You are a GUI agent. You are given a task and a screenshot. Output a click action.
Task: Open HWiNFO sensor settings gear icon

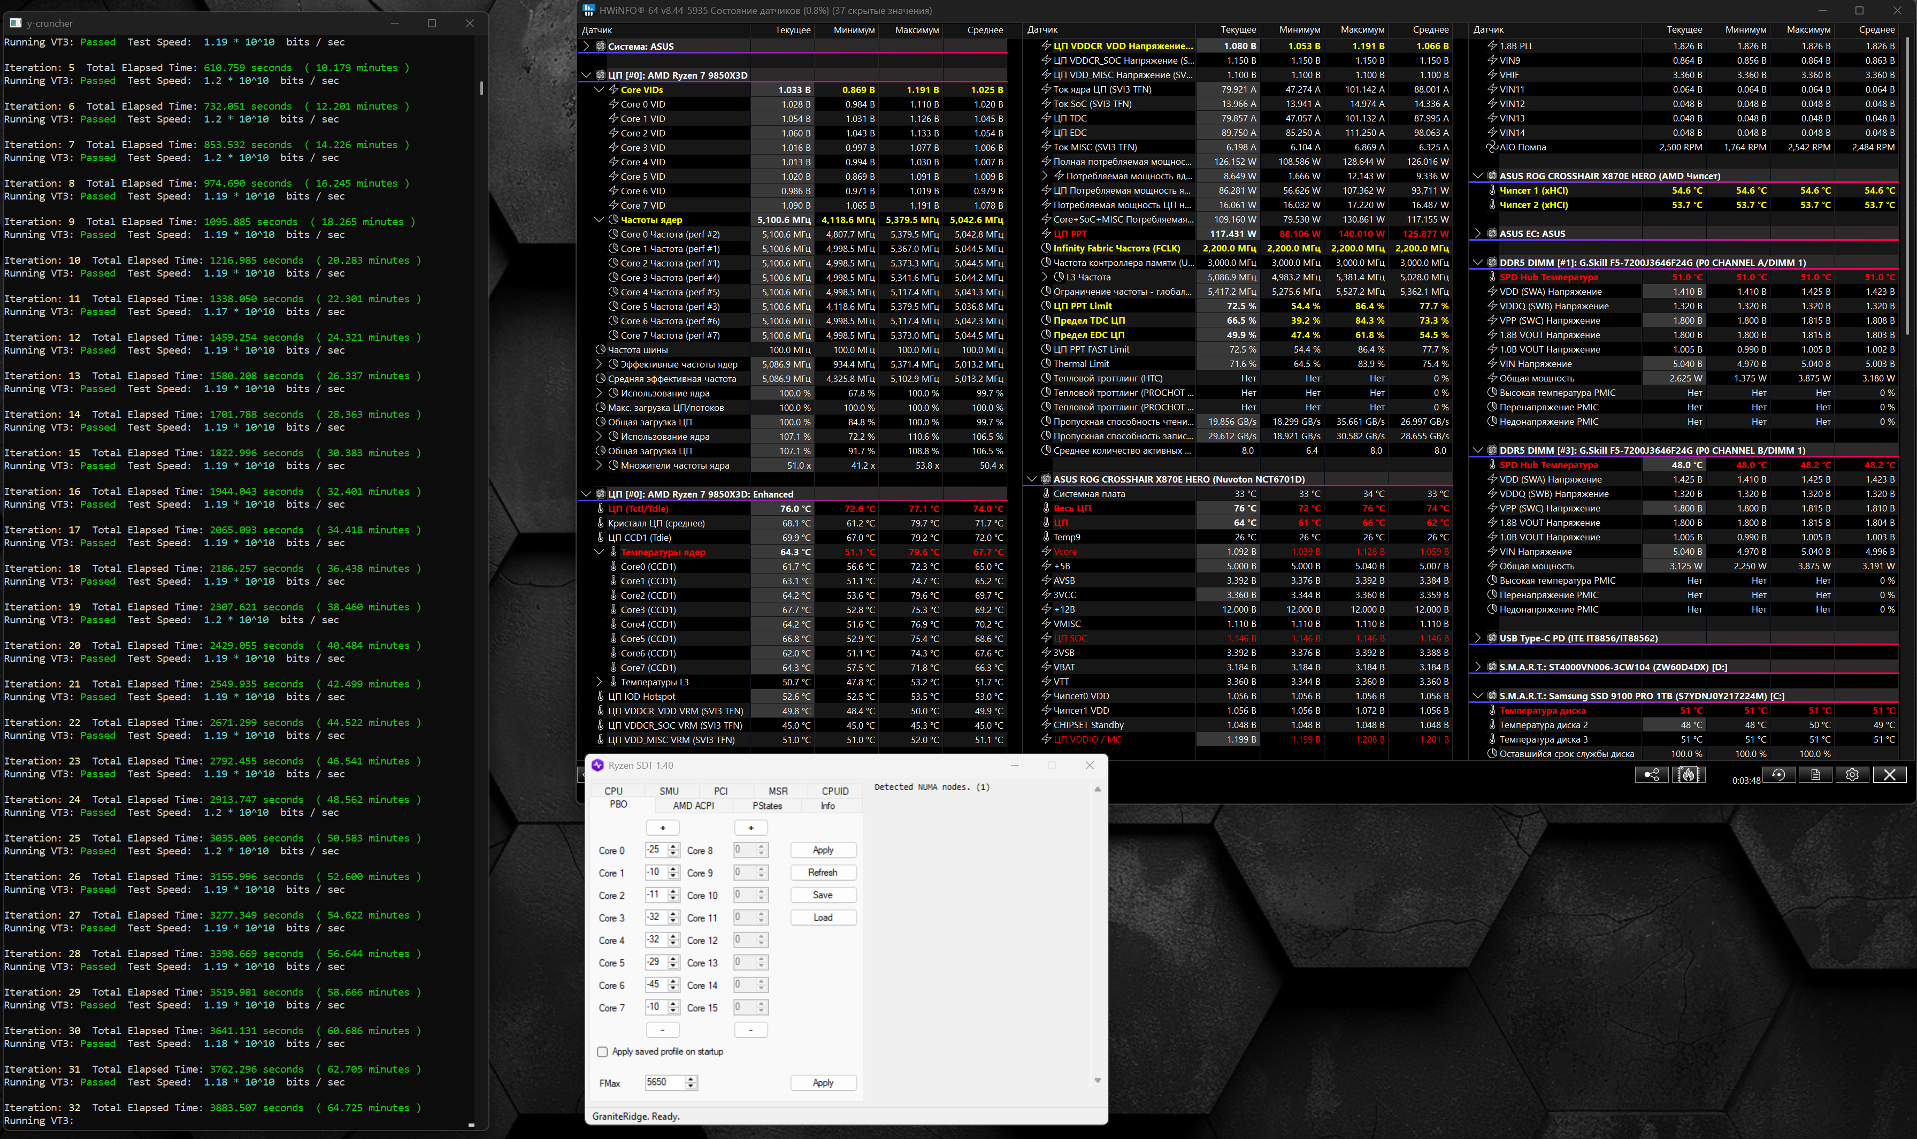pos(1852,775)
